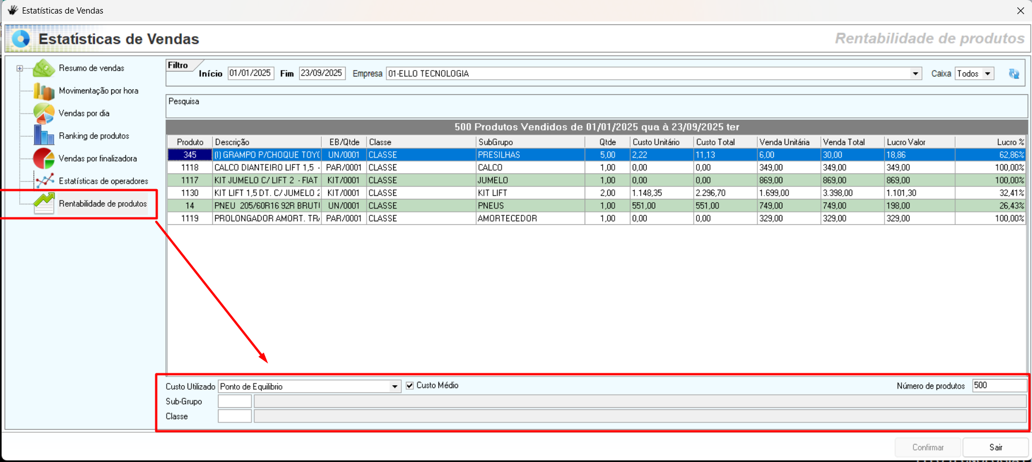Open Estatísticas de operadores line chart icon

(x=45, y=181)
